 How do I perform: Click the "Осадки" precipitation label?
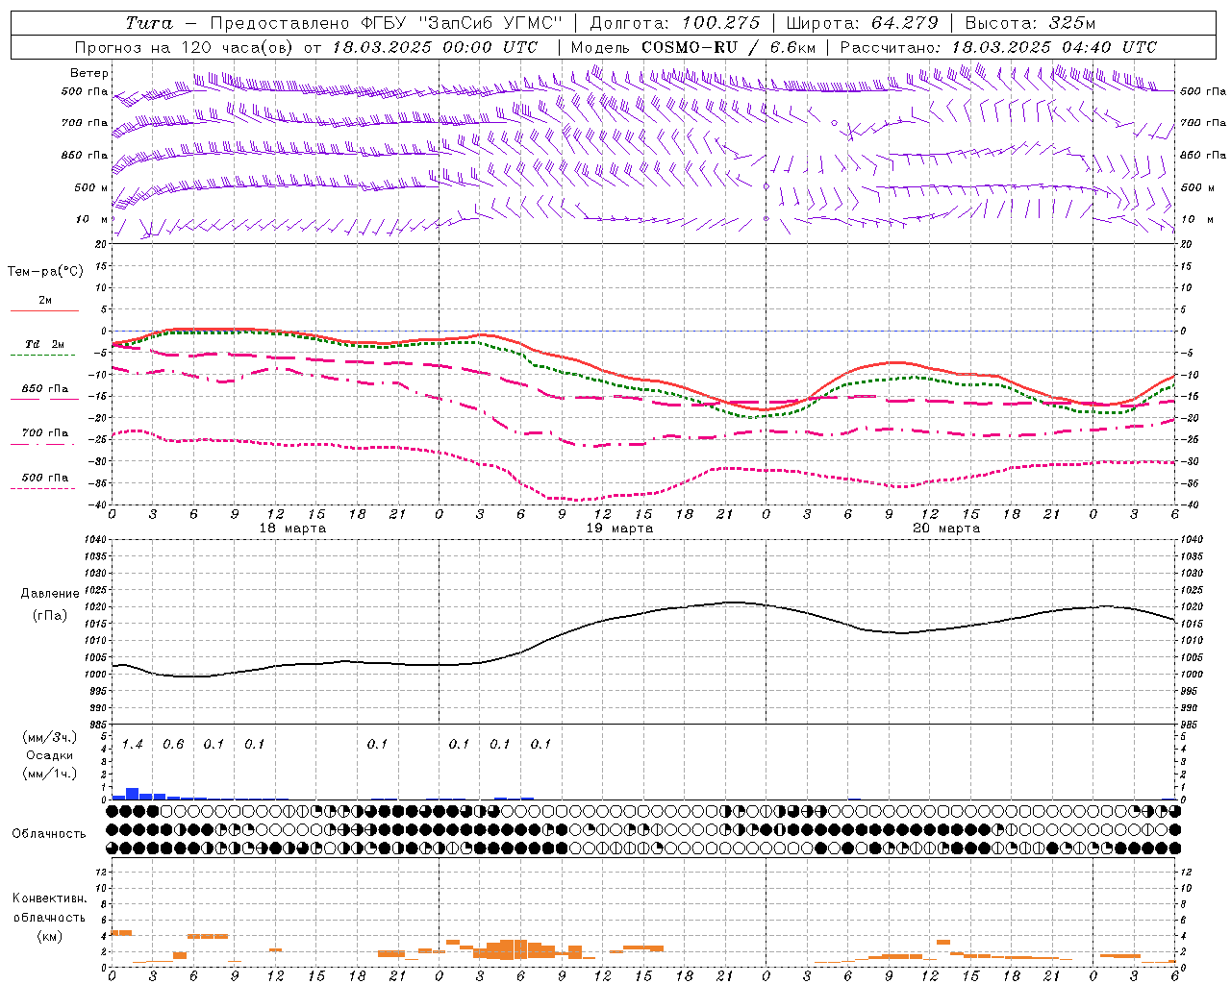pyautogui.click(x=50, y=755)
